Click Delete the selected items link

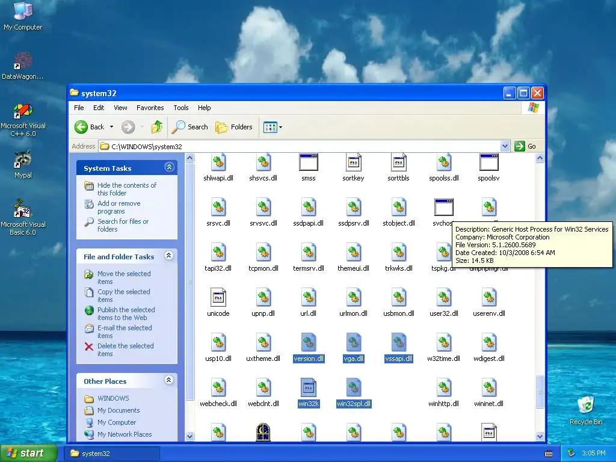click(x=126, y=350)
